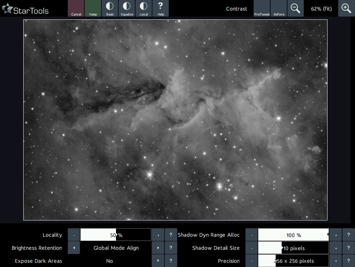Select the Equalize contrast preset

tap(127, 8)
